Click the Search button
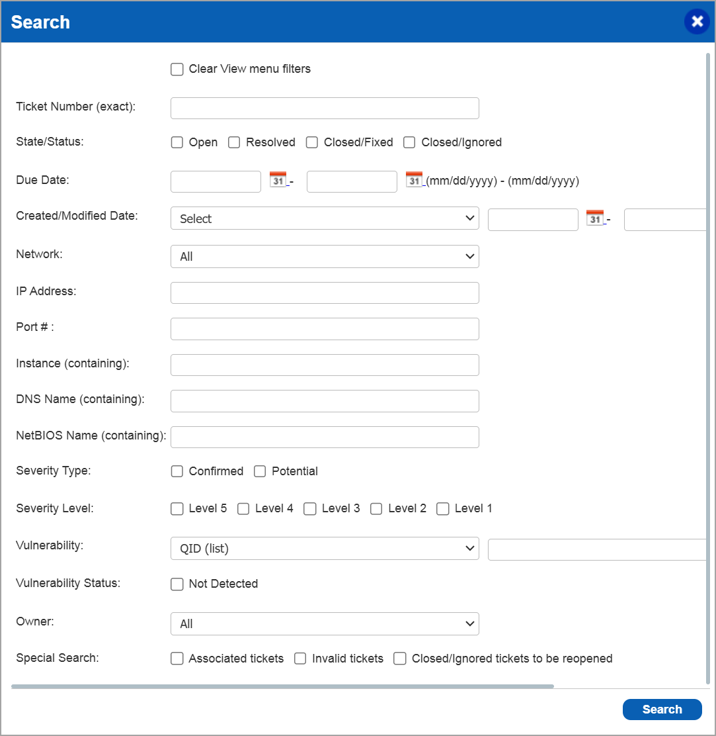The image size is (716, 736). 662,710
